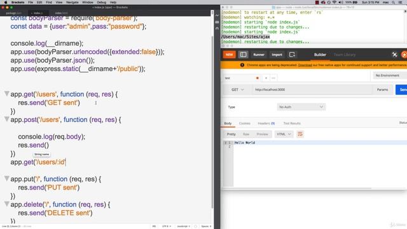This screenshot has width=407, height=229.
Task: Switch to the Builder tab
Action: pyautogui.click(x=320, y=55)
